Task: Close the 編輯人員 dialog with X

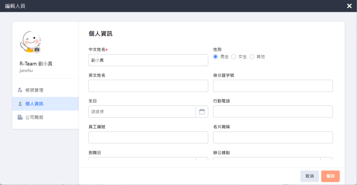Action: [349, 6]
